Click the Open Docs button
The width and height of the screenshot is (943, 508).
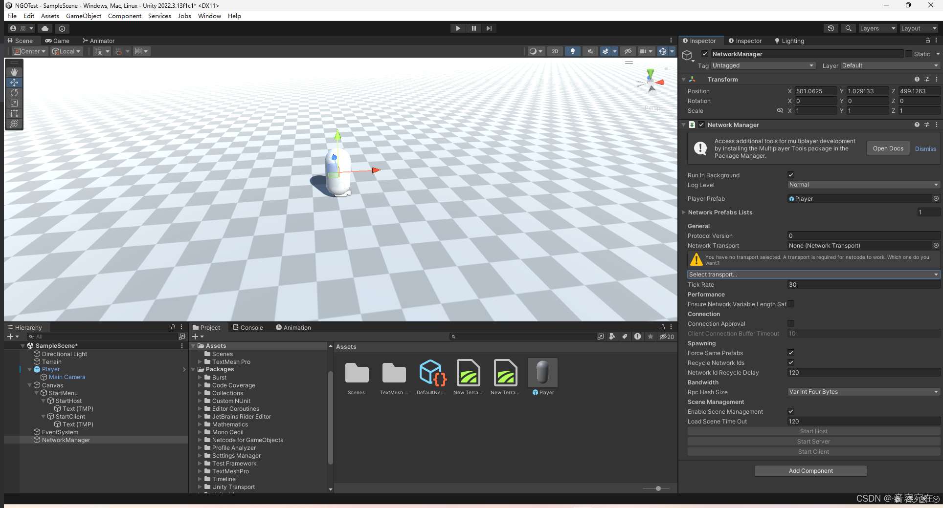tap(888, 148)
